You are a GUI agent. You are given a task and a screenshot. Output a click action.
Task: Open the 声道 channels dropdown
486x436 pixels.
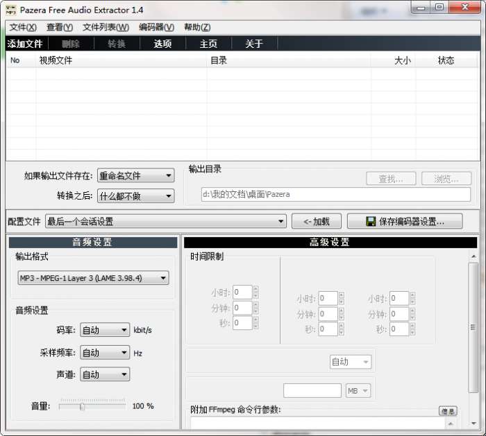point(105,374)
